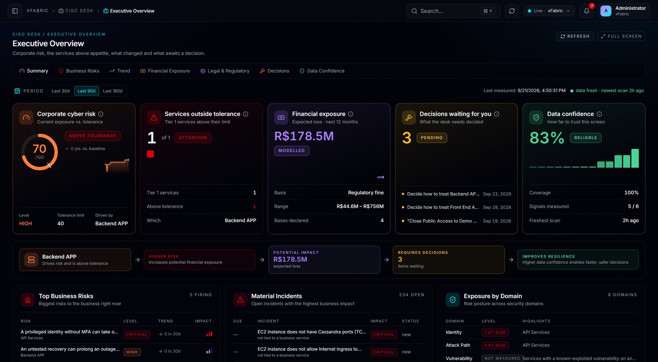Screen dimensions: 658x362
Task: Switch to the Decisions tab
Action: (274, 71)
